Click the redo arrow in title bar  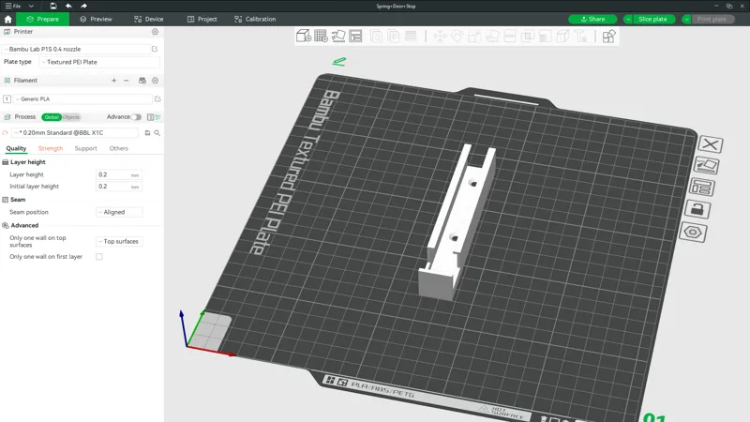click(83, 6)
